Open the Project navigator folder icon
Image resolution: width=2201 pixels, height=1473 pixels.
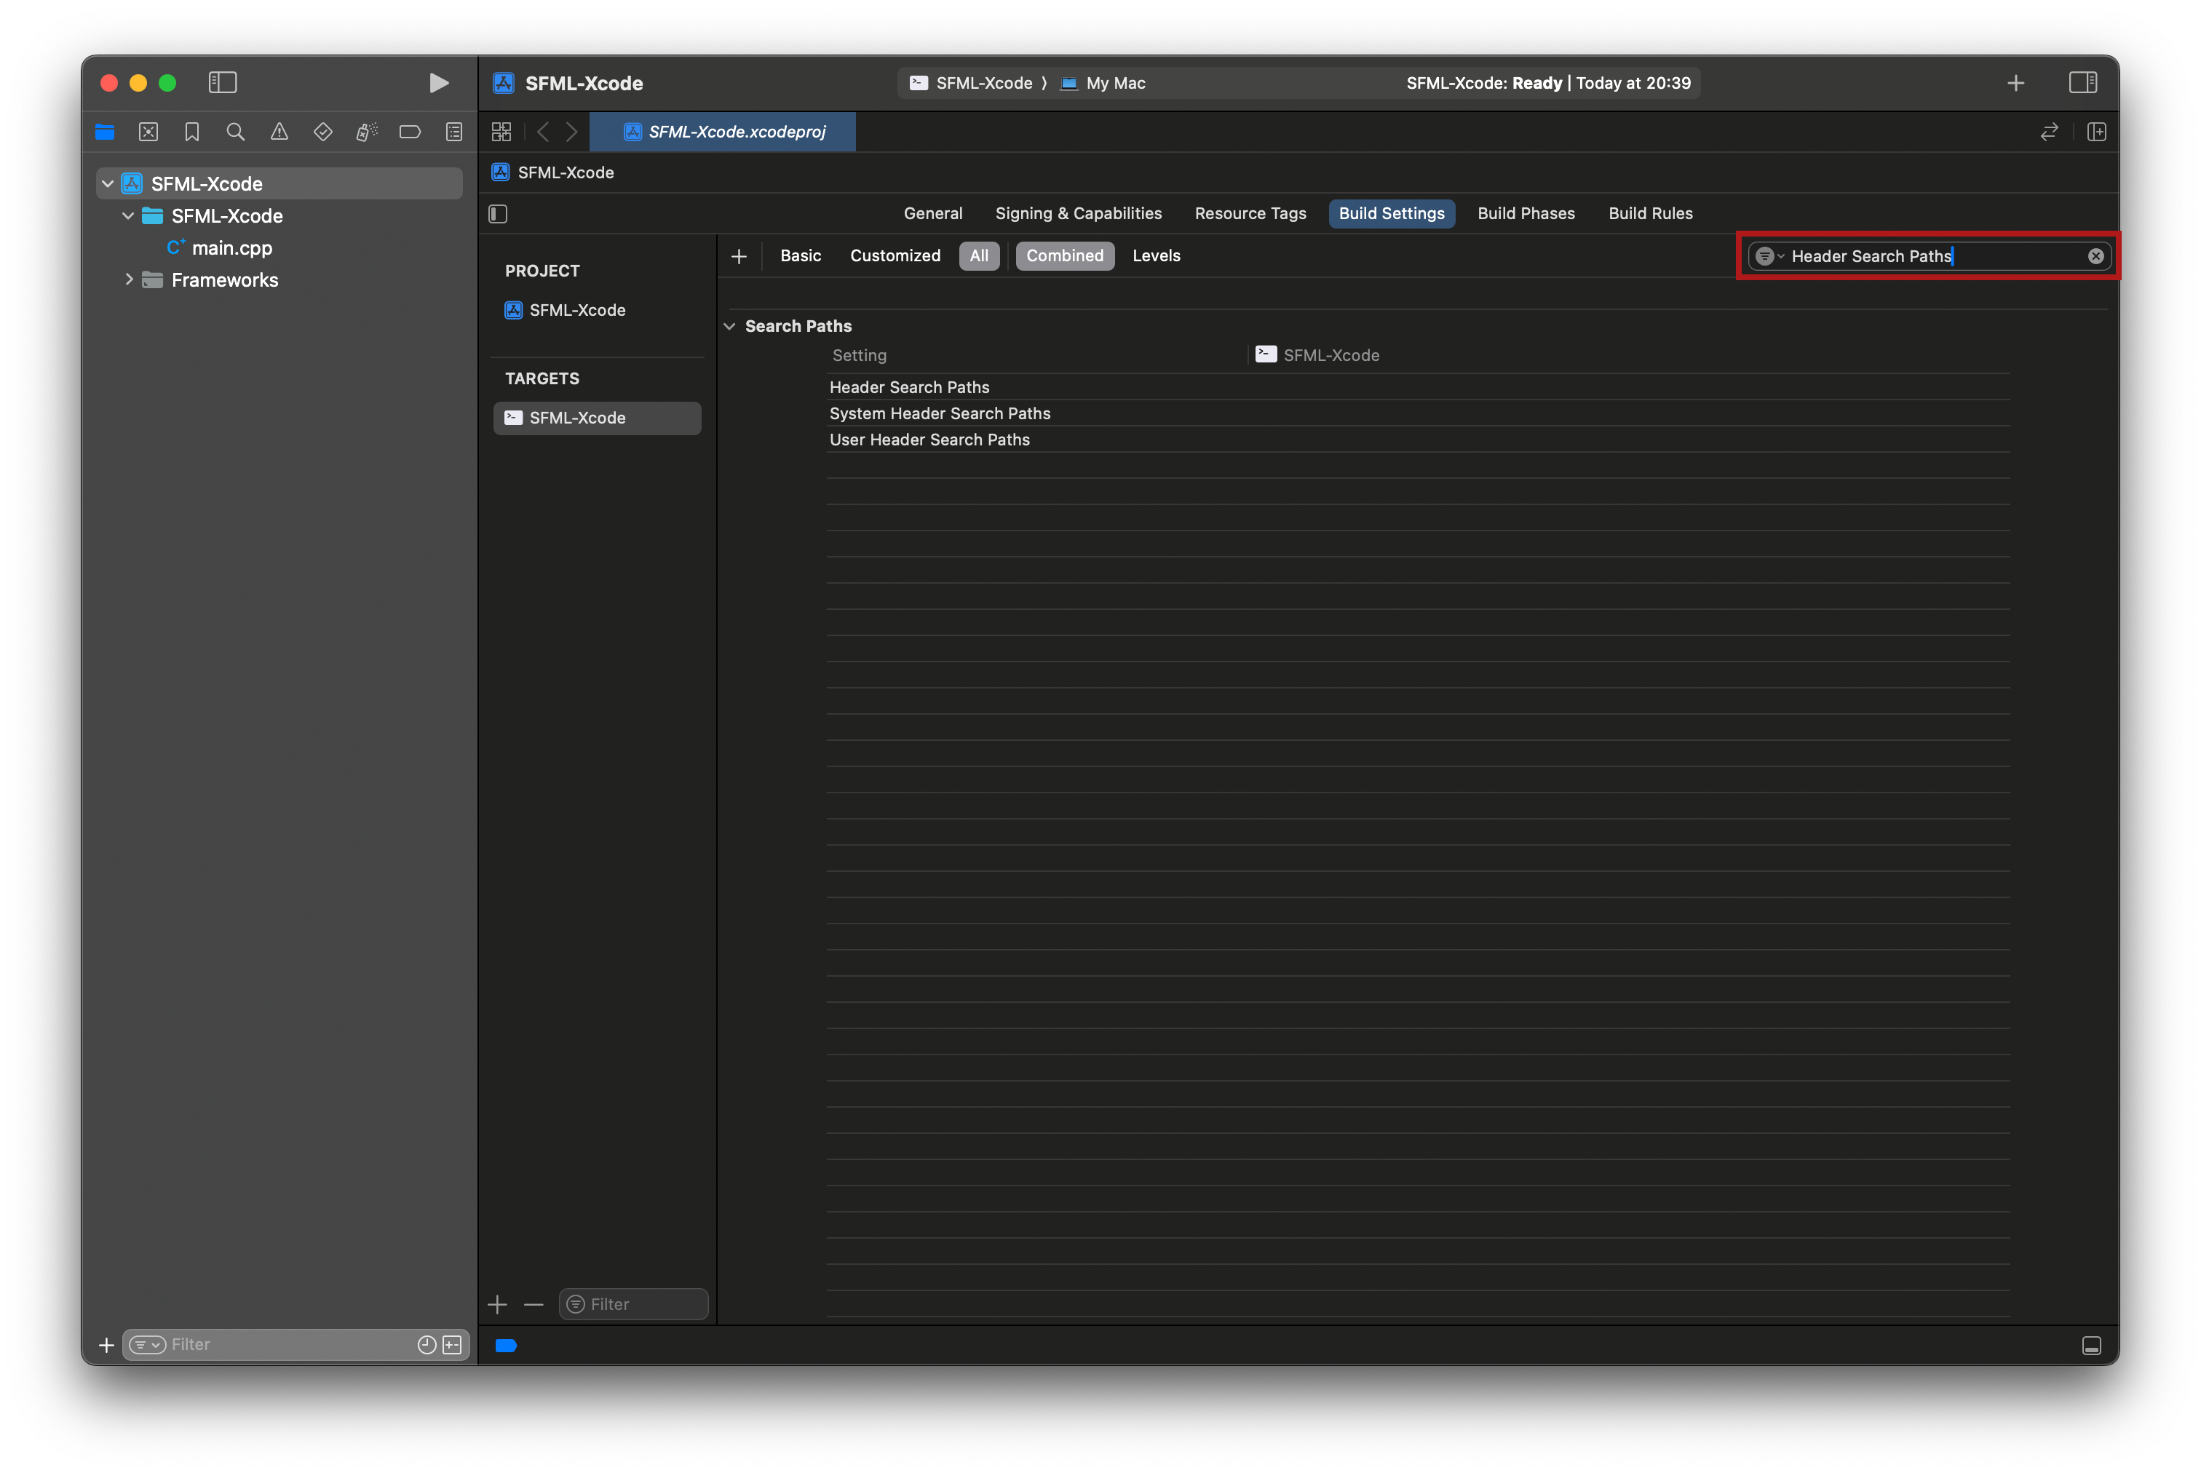tap(106, 132)
